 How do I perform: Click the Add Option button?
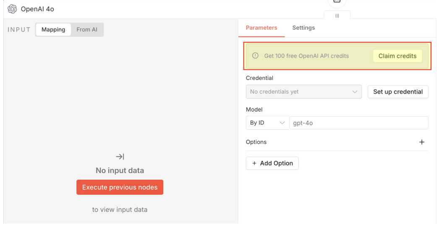tap(272, 163)
